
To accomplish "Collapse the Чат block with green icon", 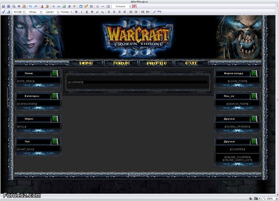I will 54,142.
